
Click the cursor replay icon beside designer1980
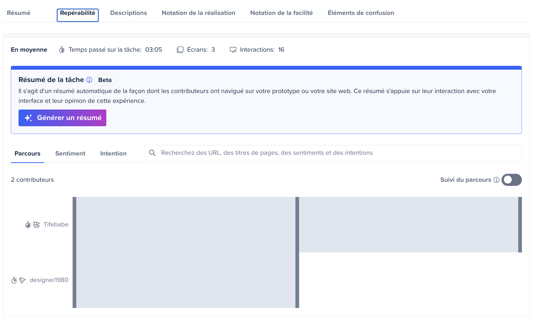pos(23,280)
